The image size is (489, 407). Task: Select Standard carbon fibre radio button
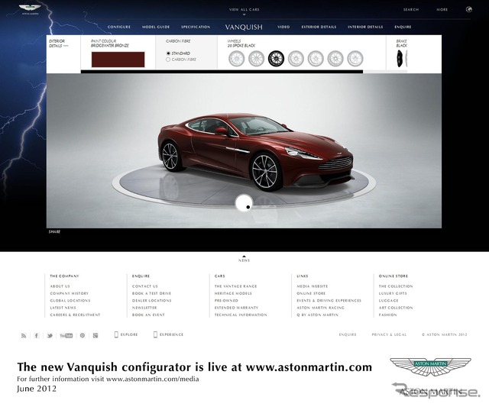168,53
